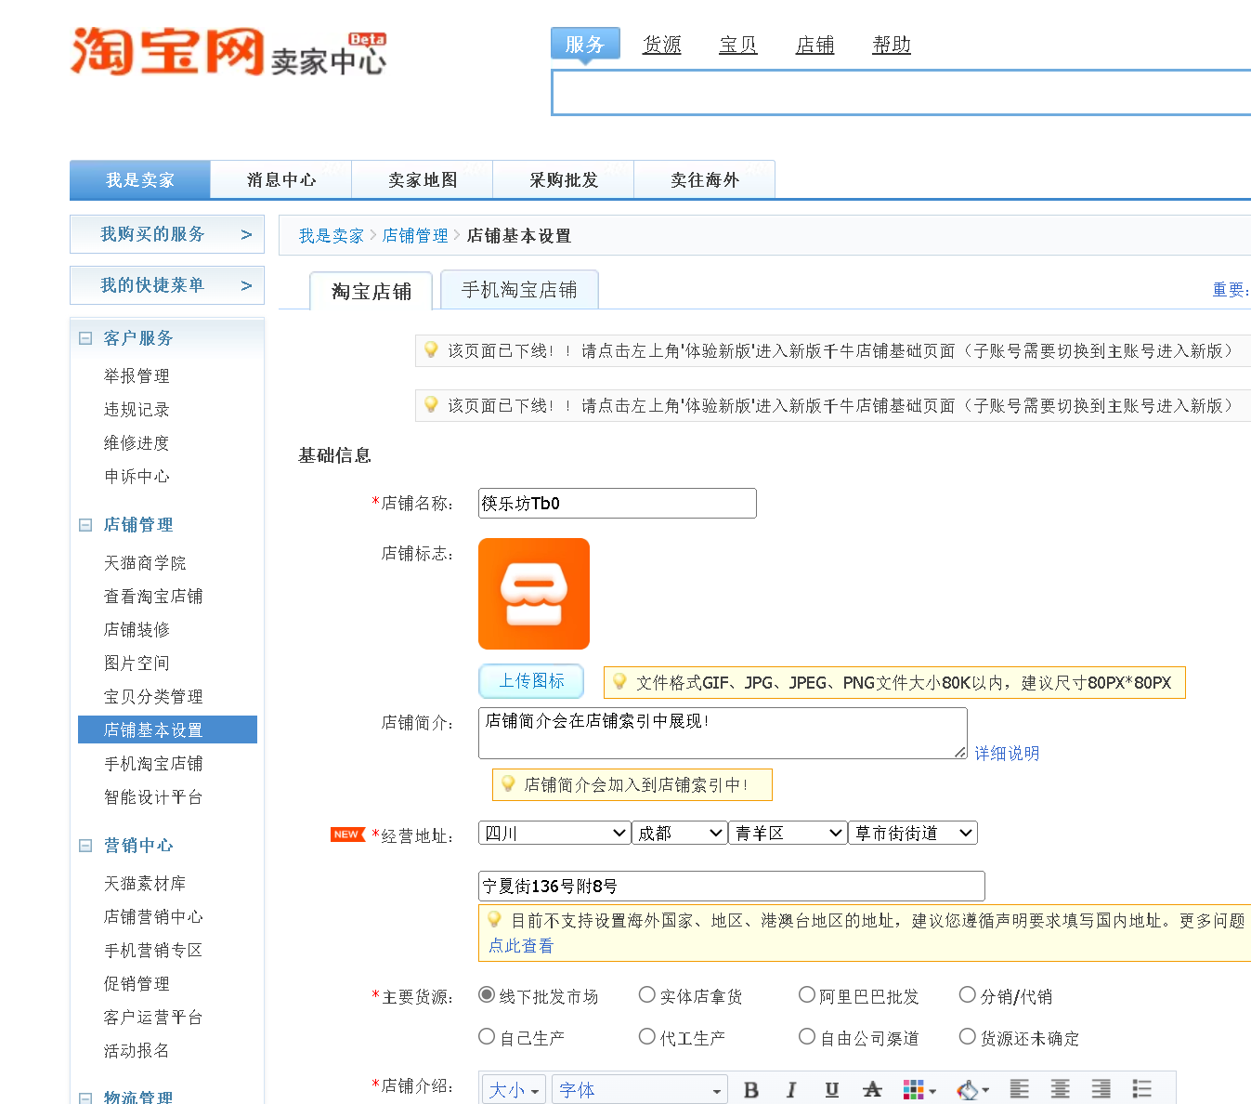1251x1104 pixels.
Task: Open the background fill color picker
Action: [x=972, y=1090]
